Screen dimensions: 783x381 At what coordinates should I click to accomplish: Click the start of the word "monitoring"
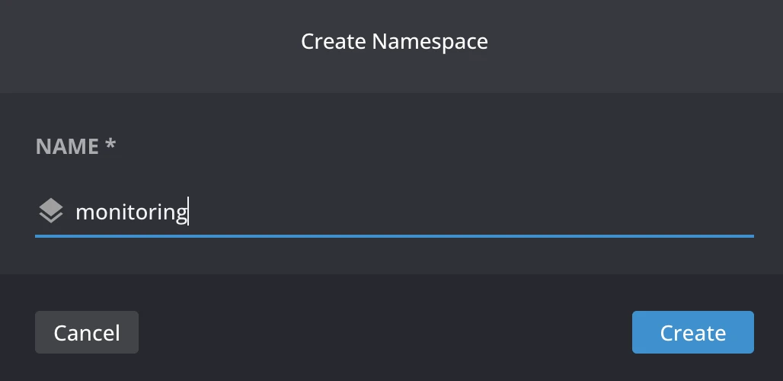coord(77,211)
